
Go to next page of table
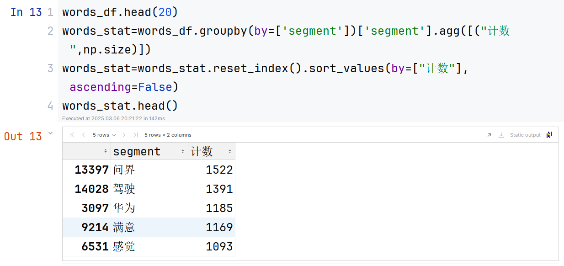124,135
